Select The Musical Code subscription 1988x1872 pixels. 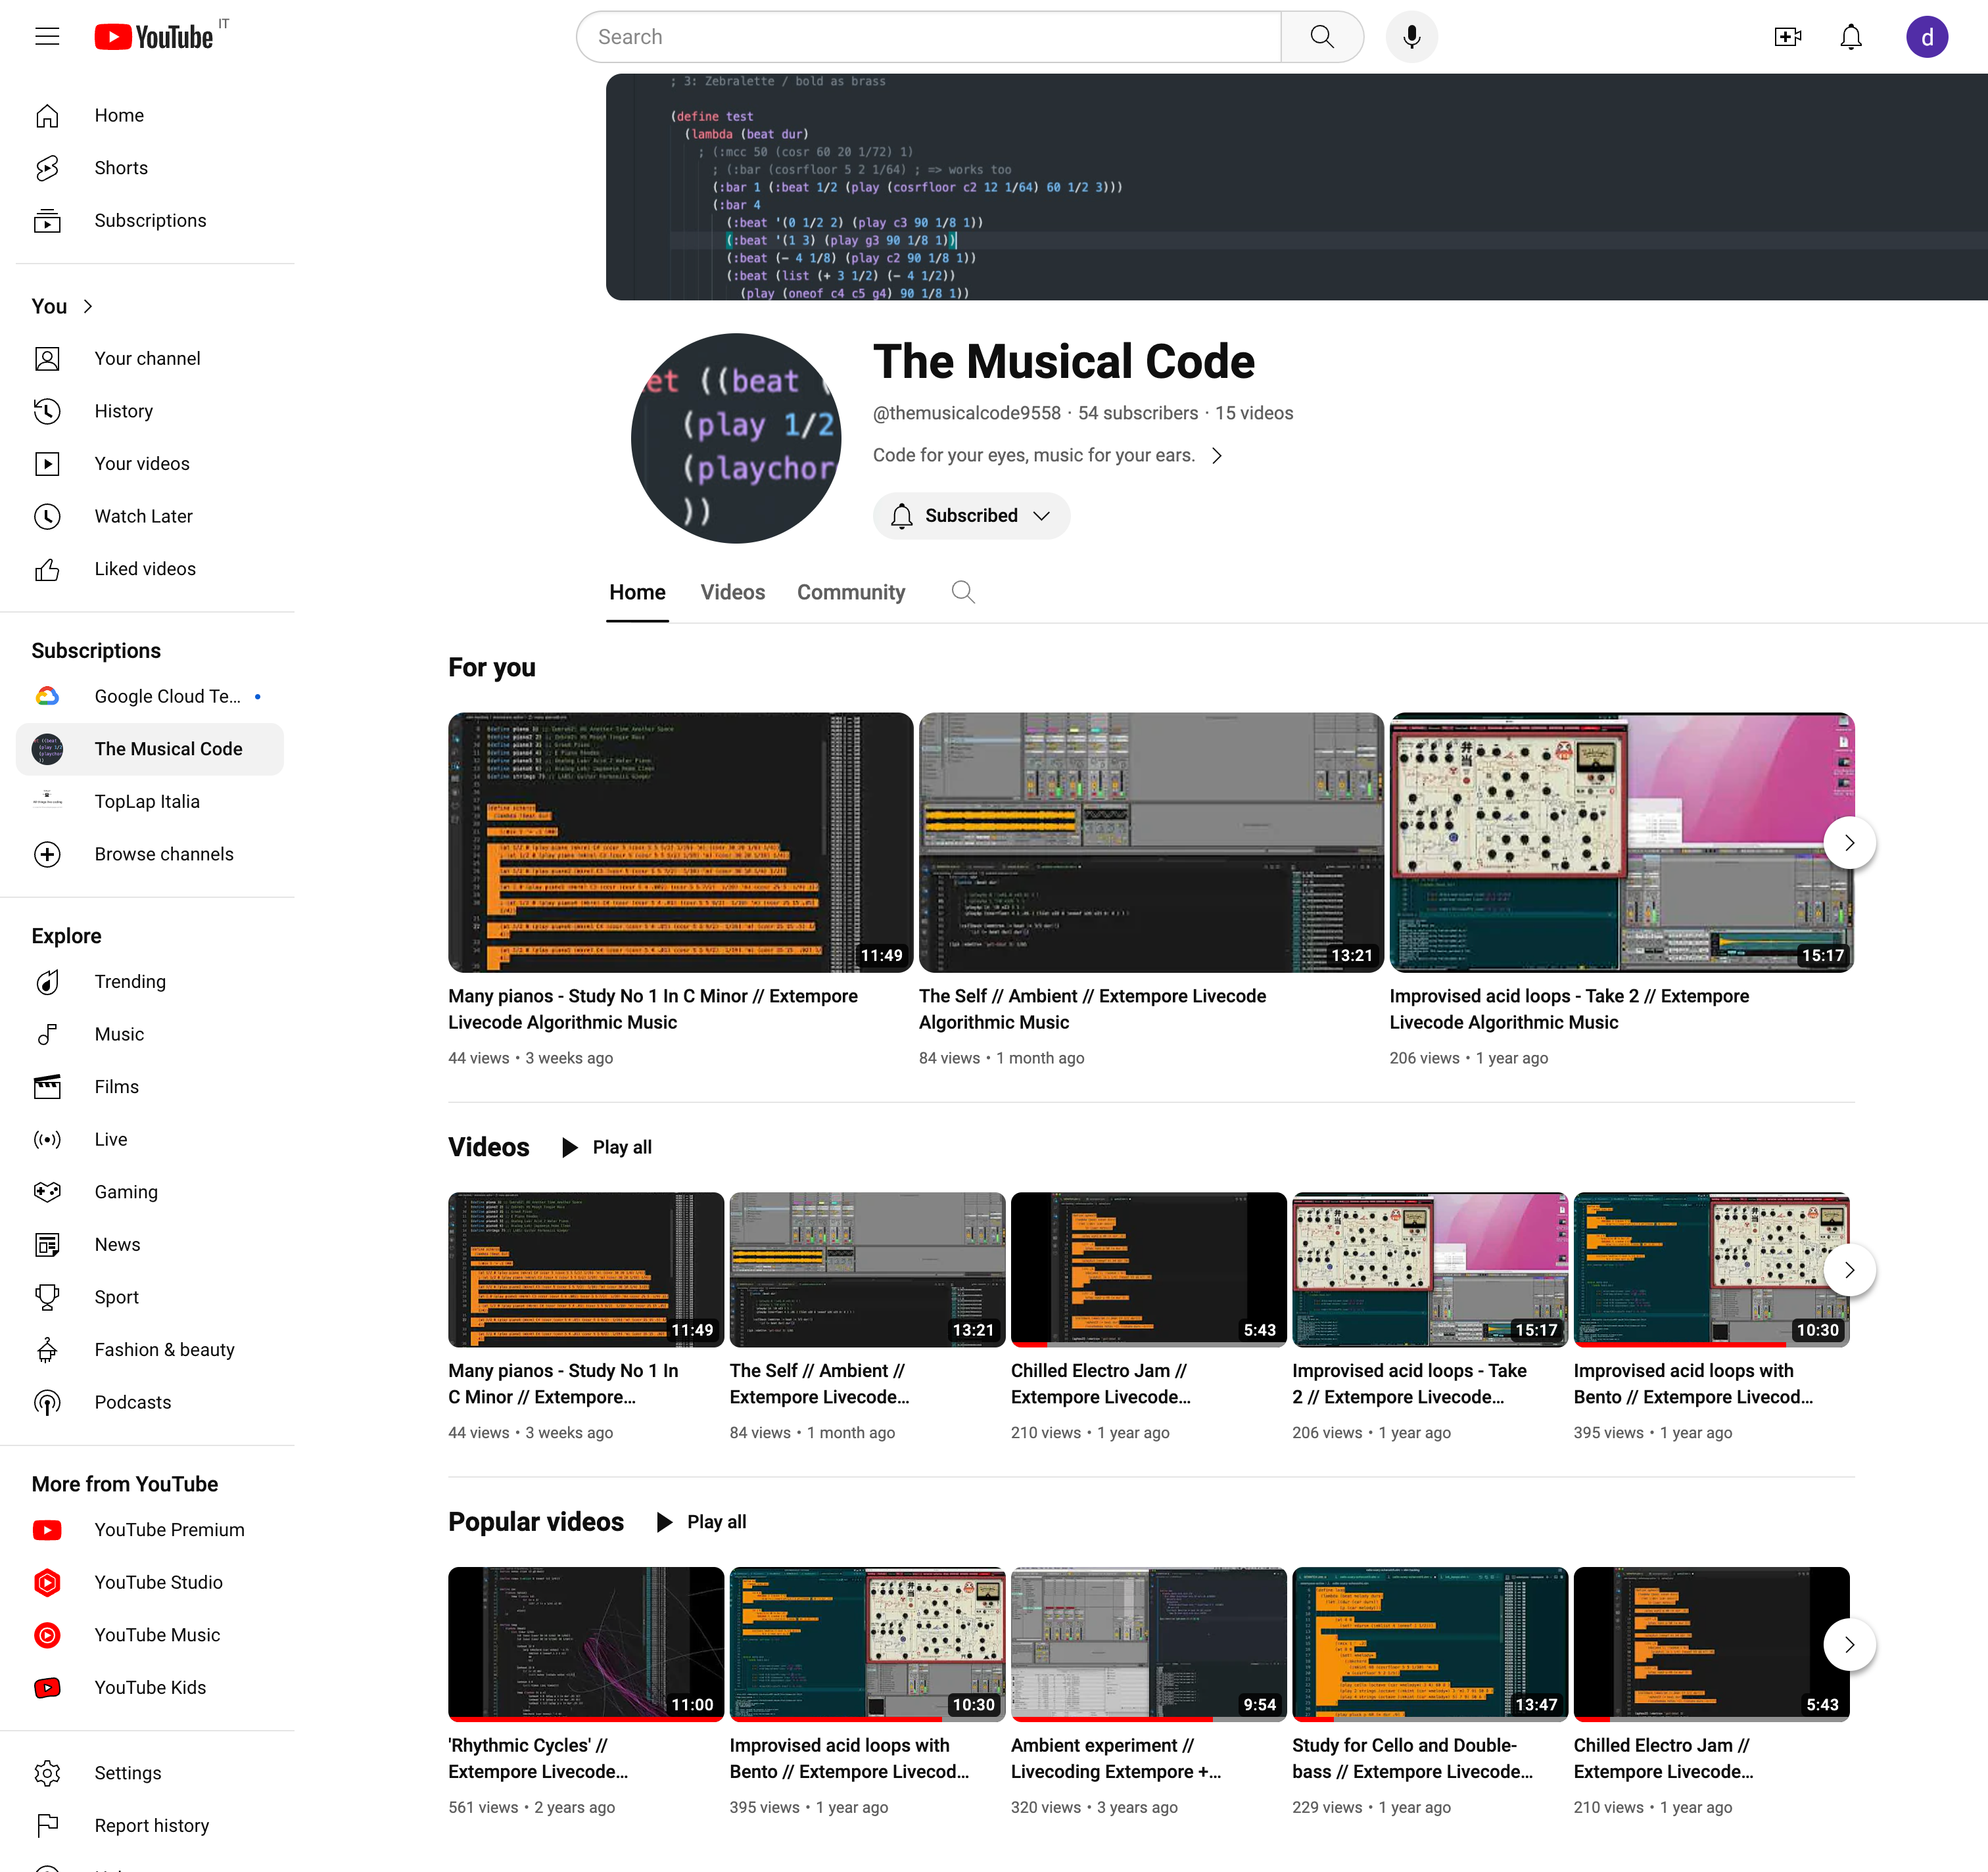click(x=150, y=749)
